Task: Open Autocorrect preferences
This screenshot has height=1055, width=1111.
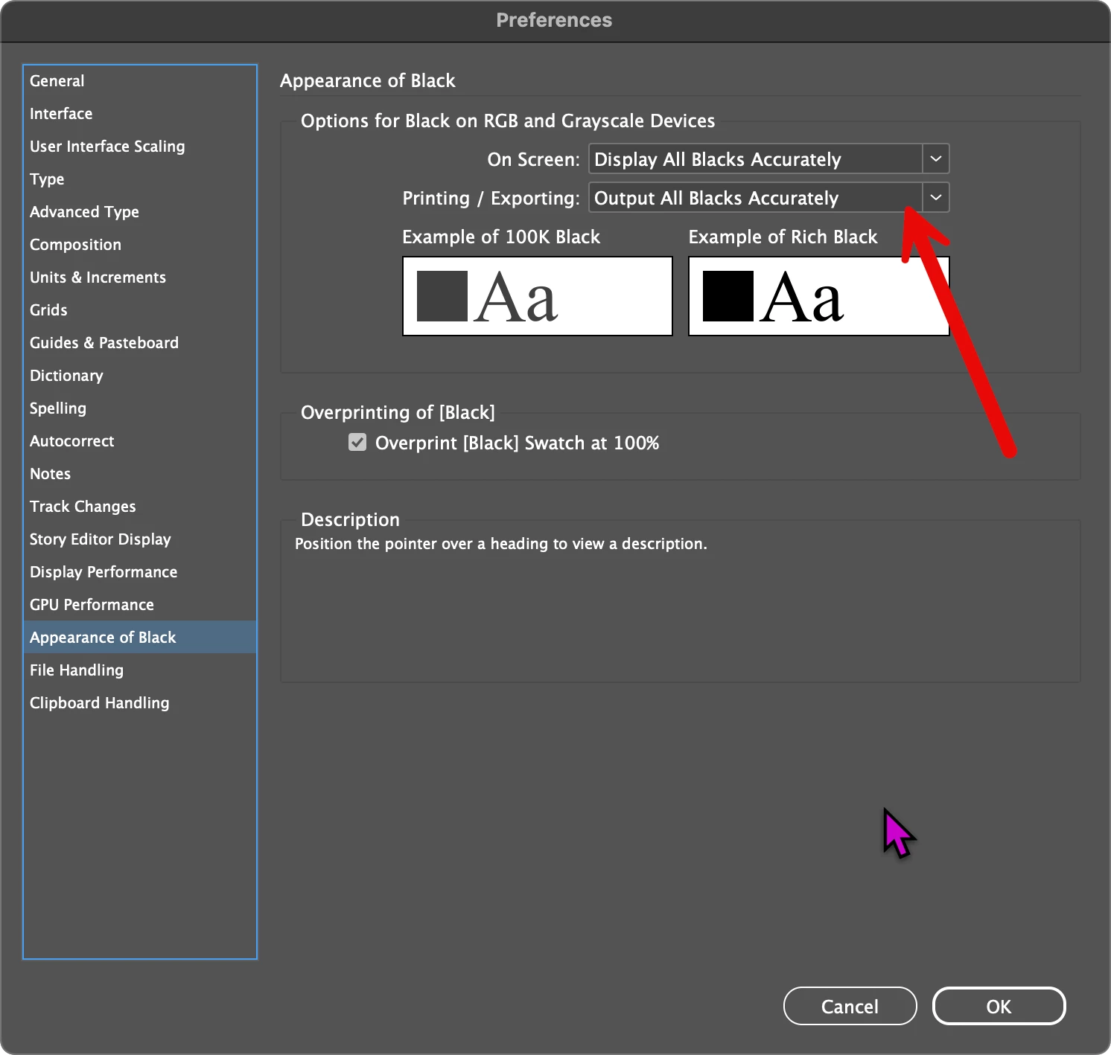Action: point(140,441)
